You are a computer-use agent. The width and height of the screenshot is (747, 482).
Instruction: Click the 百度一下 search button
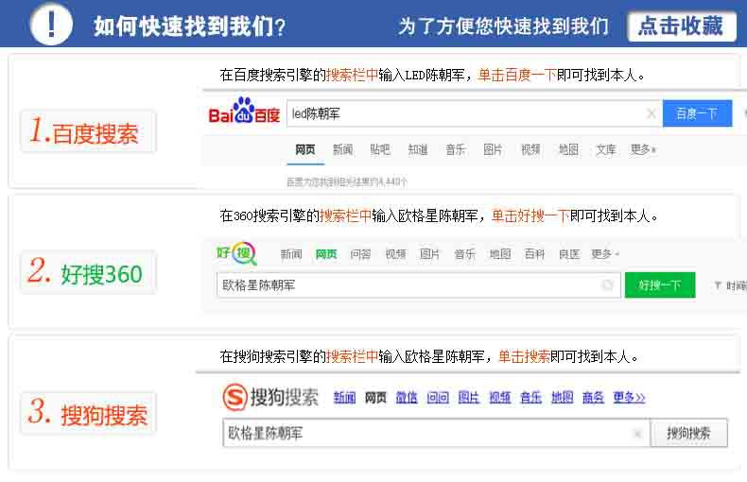(697, 113)
